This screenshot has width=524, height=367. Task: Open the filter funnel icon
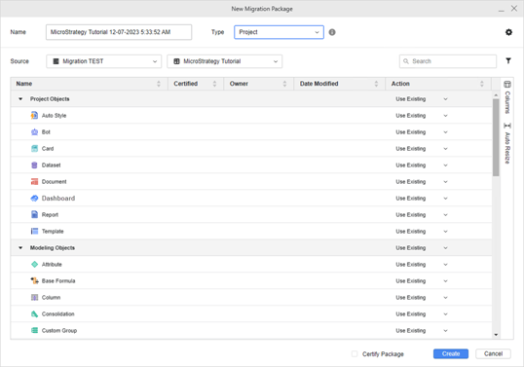(x=508, y=60)
